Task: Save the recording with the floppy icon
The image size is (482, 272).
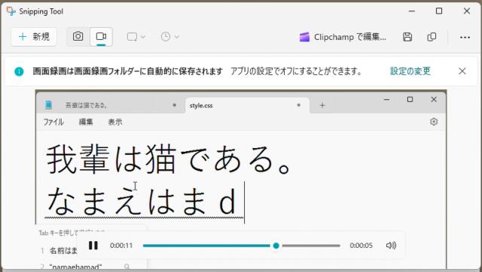Action: pyautogui.click(x=407, y=37)
